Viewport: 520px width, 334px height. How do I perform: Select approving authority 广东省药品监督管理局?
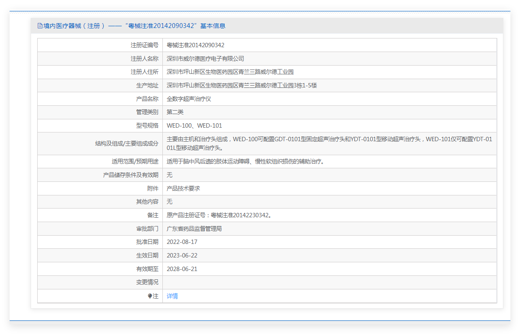click(194, 229)
